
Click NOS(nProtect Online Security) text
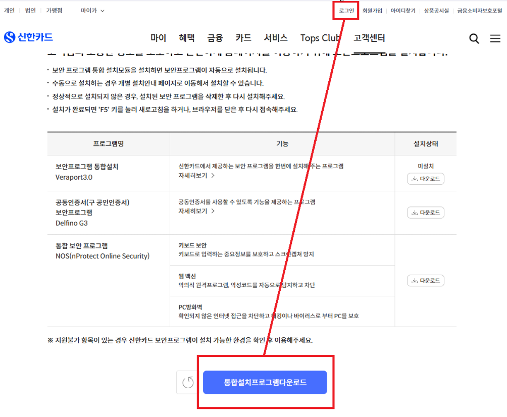coord(103,256)
